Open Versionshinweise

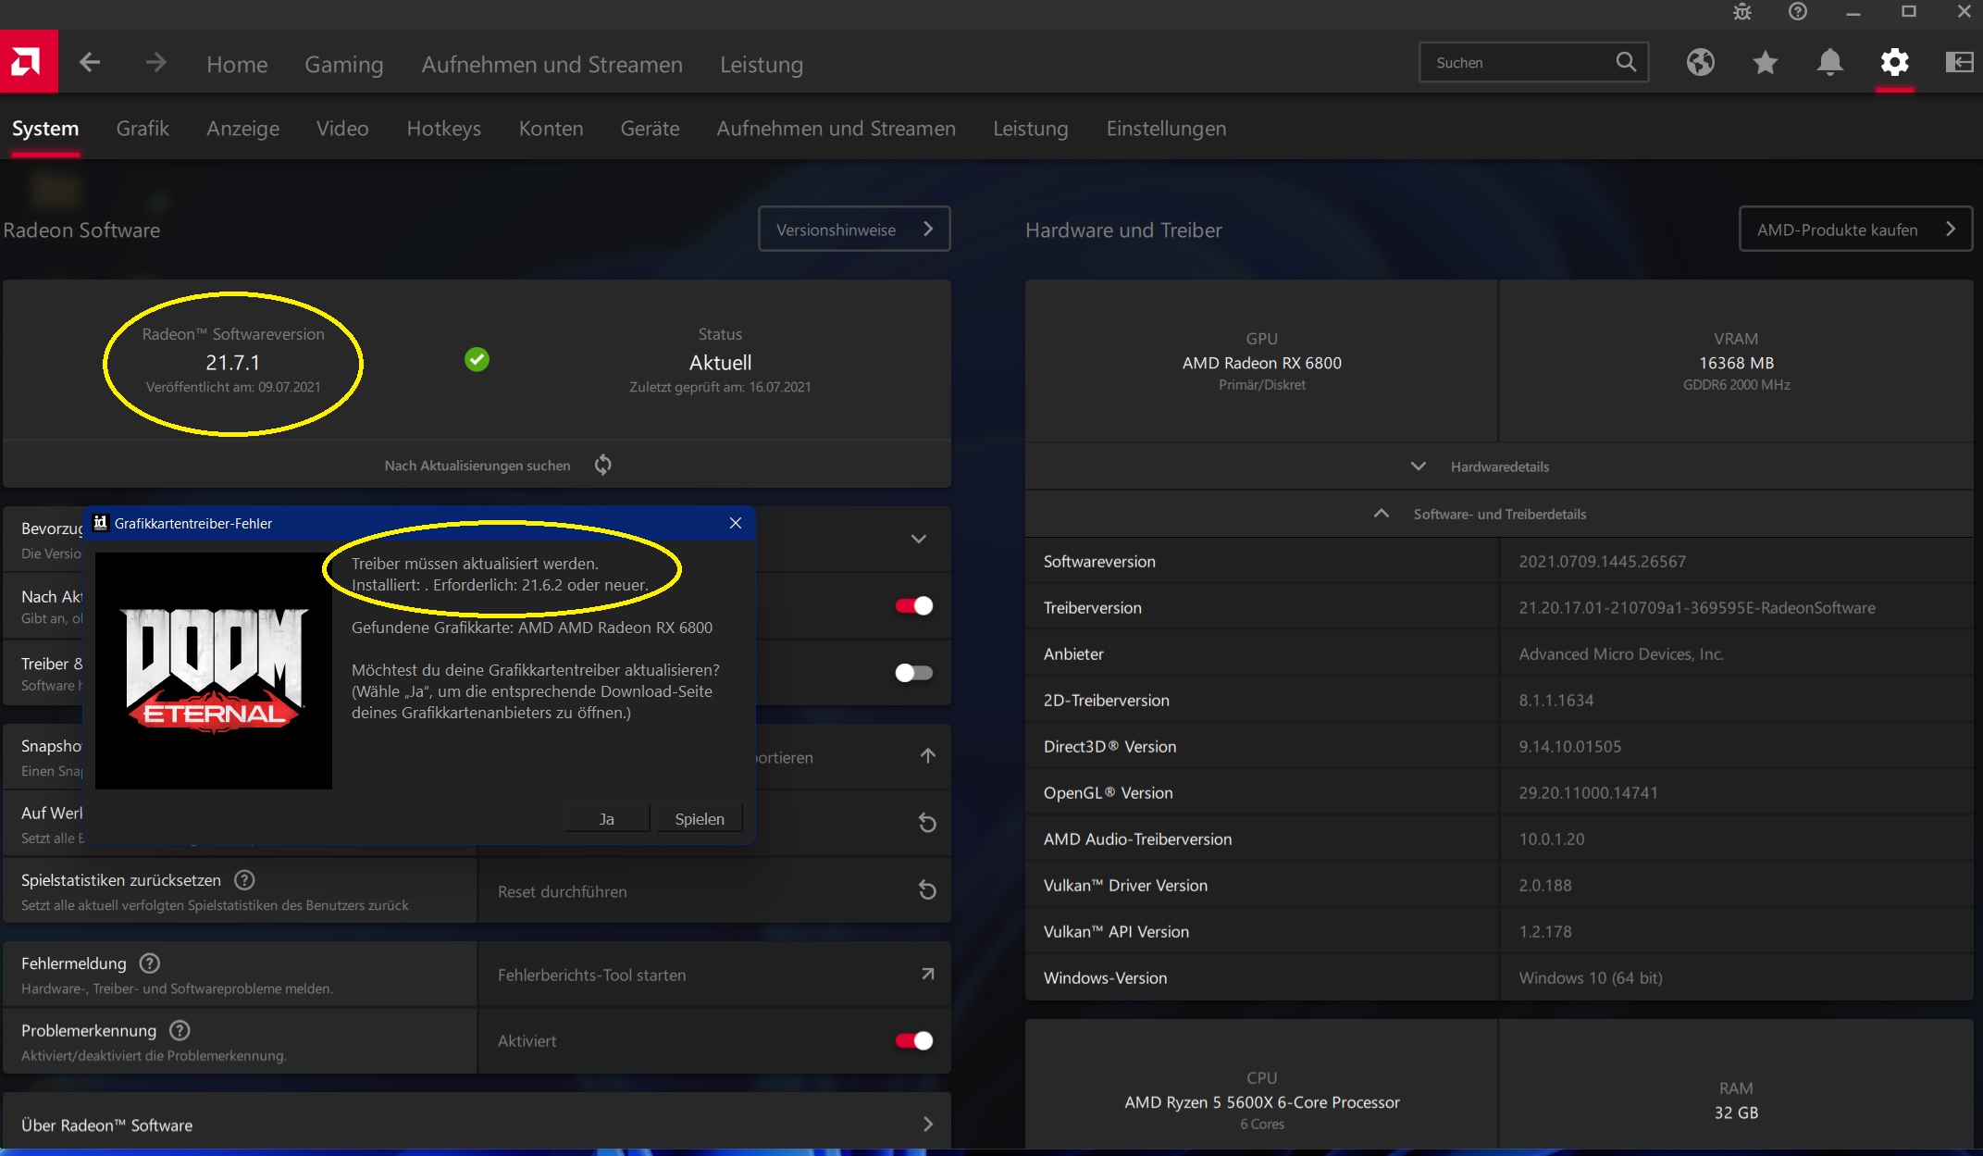pyautogui.click(x=854, y=229)
